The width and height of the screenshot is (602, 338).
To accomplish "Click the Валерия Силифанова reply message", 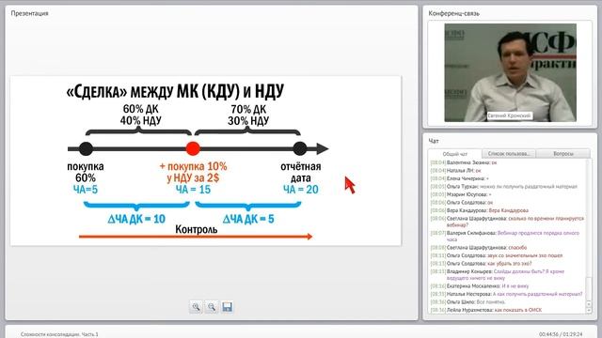I will 505,236.
